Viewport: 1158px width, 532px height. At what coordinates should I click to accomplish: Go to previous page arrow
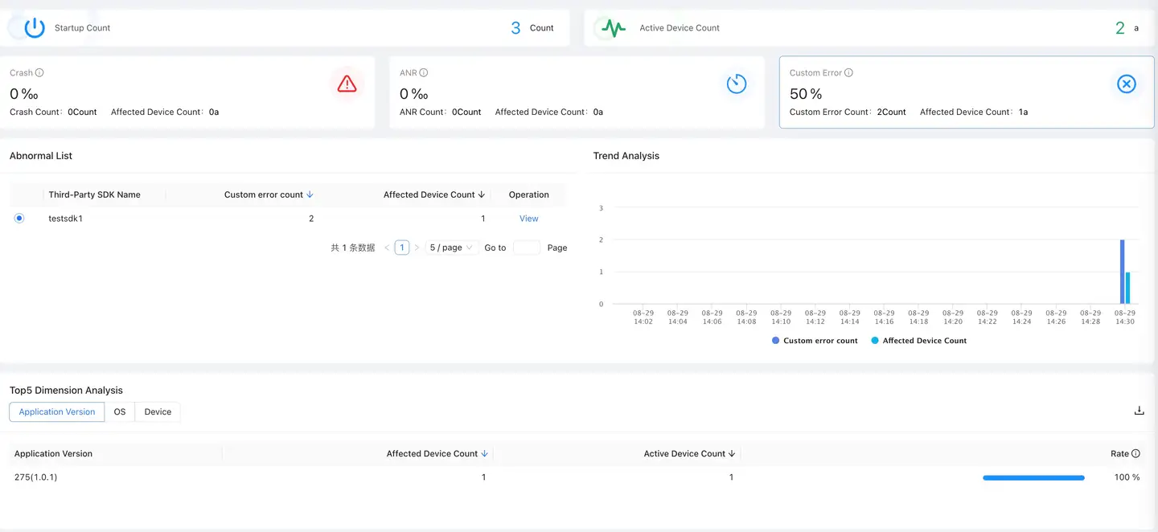pyautogui.click(x=387, y=248)
